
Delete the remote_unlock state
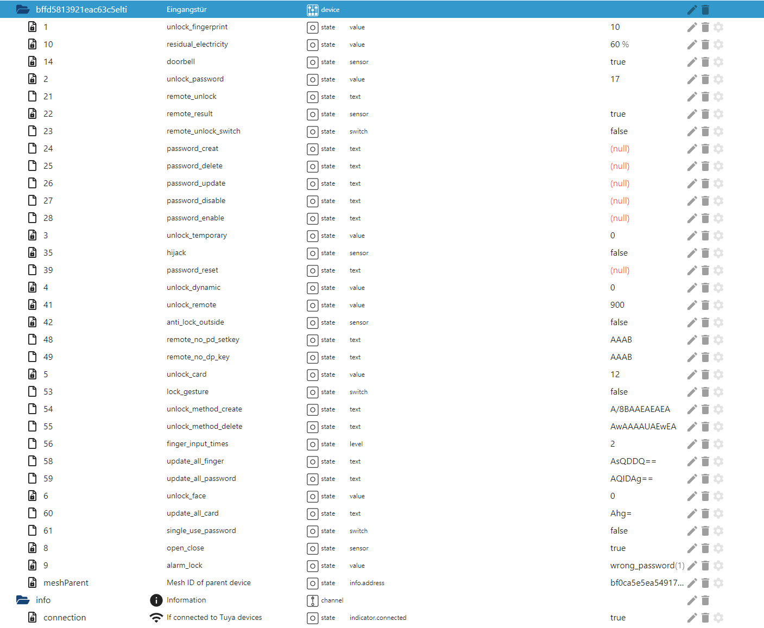[705, 97]
